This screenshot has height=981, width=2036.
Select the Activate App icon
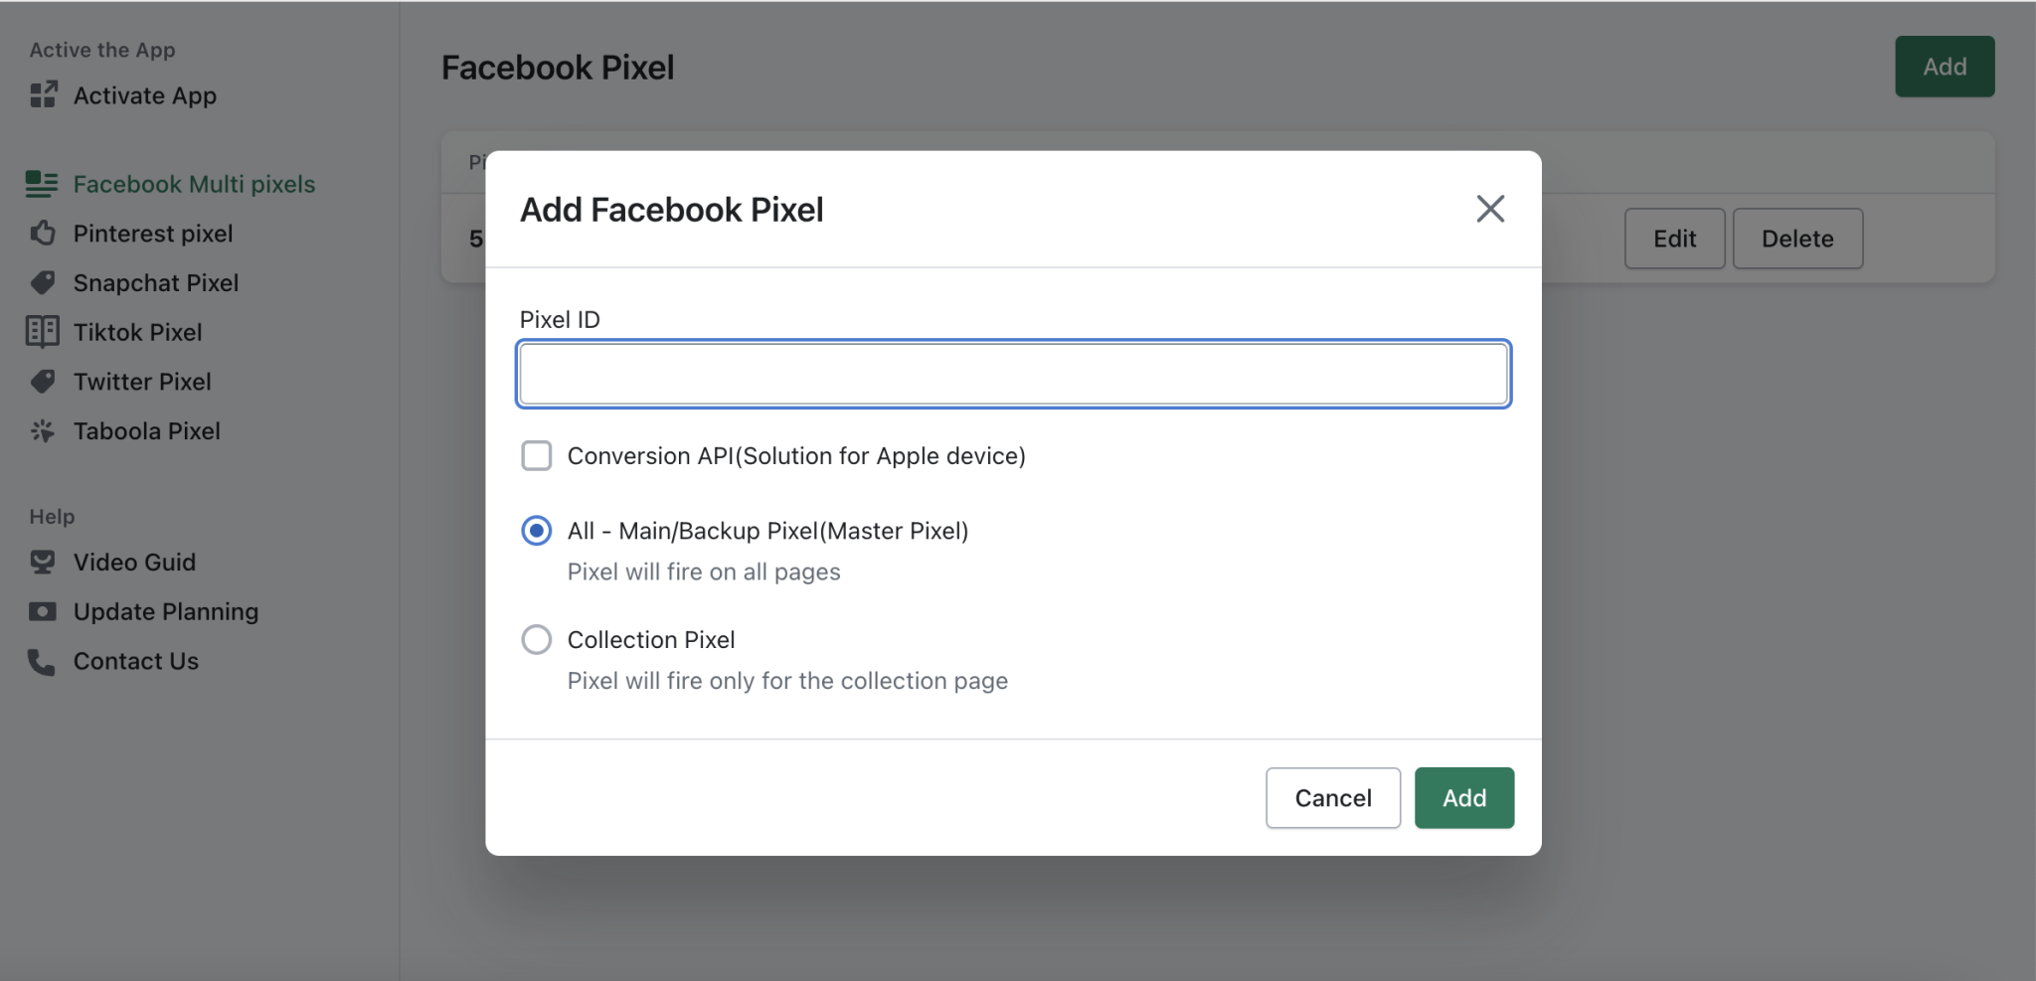click(42, 94)
